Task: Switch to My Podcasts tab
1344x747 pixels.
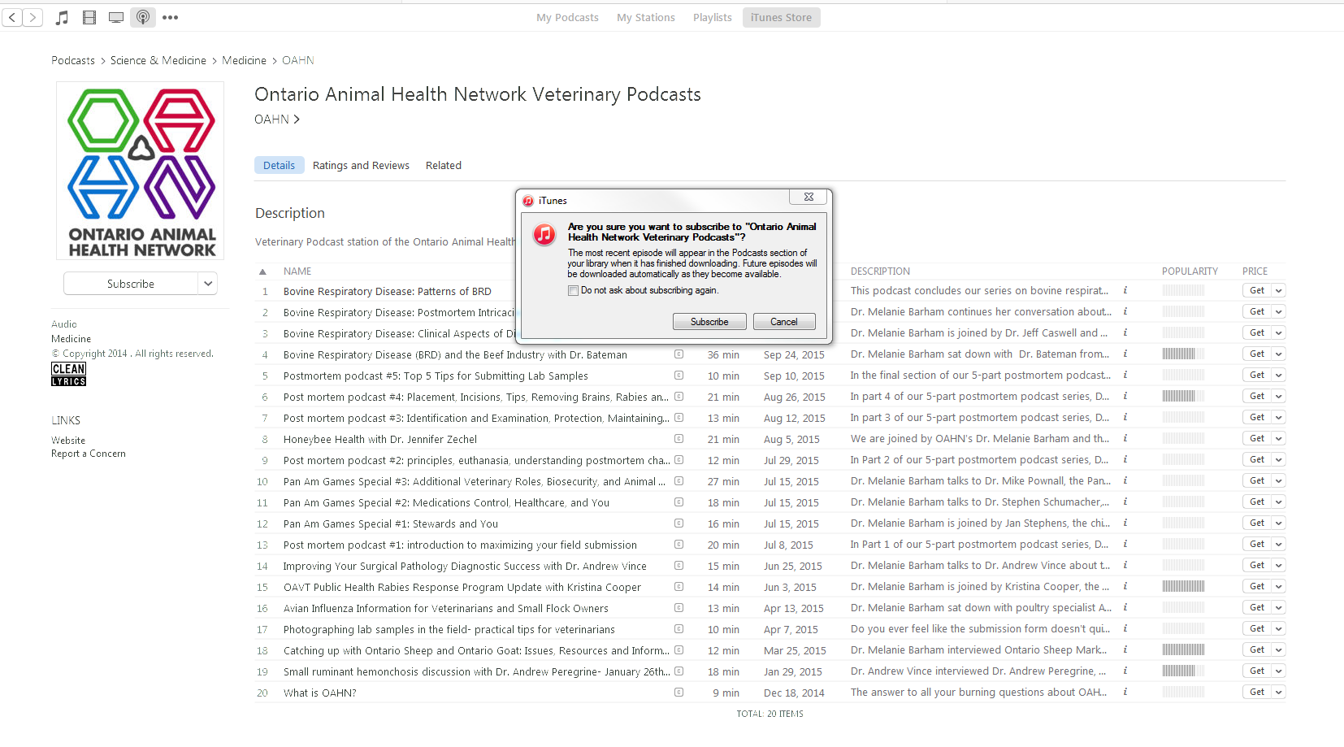Action: coord(567,17)
